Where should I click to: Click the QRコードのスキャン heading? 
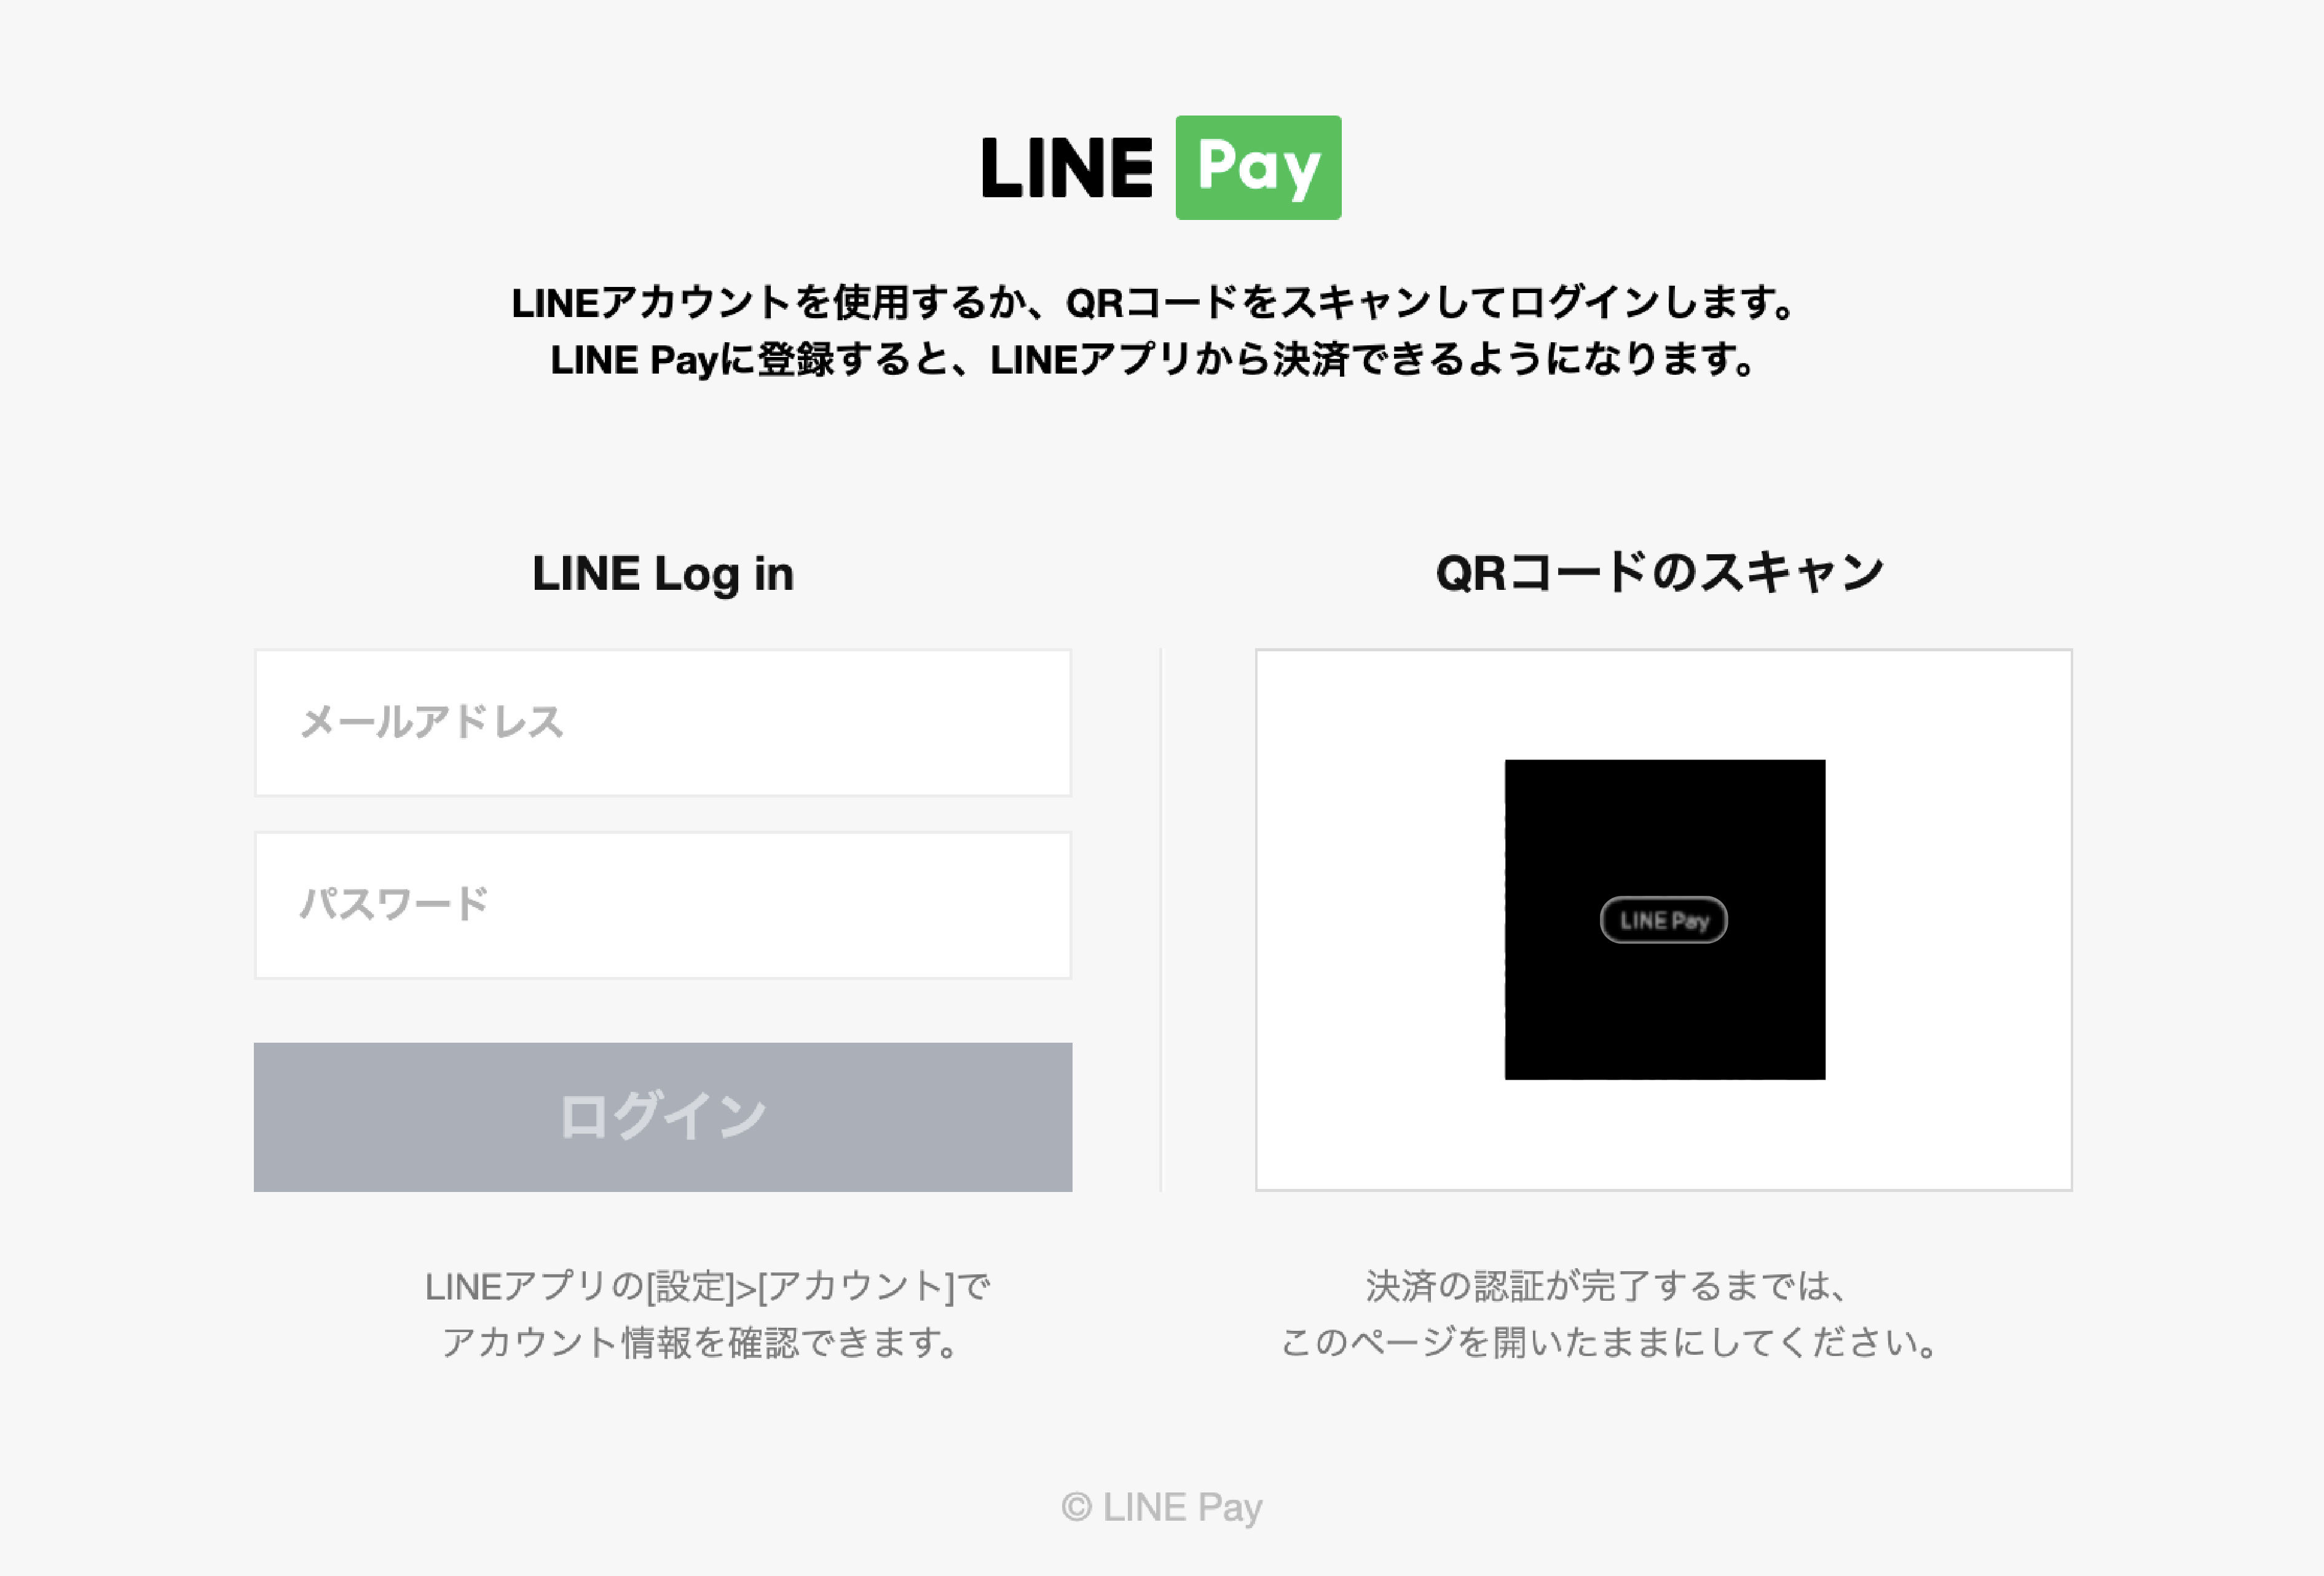(x=1660, y=573)
